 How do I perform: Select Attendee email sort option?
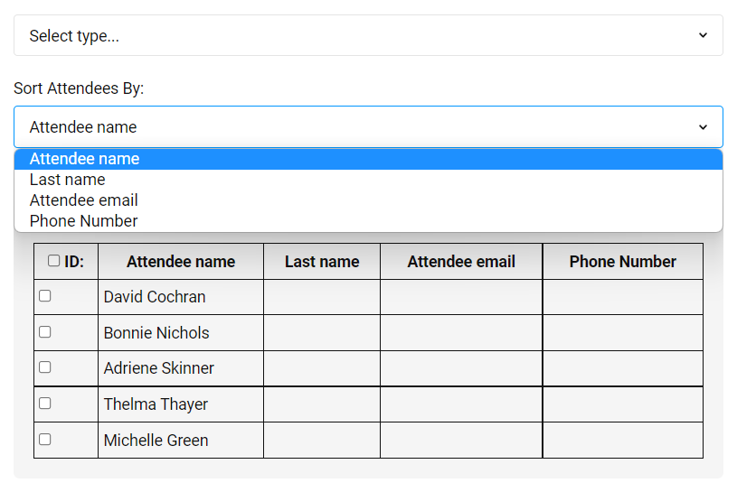tap(84, 200)
